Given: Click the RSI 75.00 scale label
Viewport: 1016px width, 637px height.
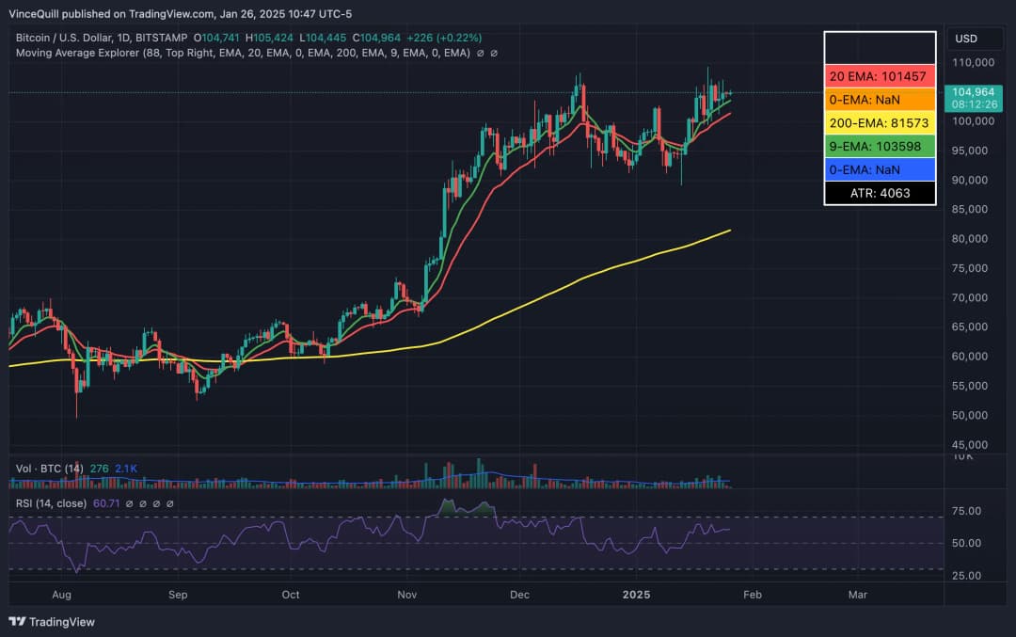Looking at the screenshot, I should pos(967,511).
